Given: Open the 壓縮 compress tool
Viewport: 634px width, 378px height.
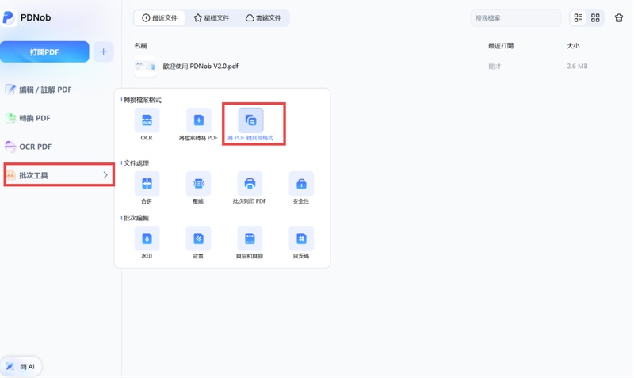Looking at the screenshot, I should click(x=198, y=184).
